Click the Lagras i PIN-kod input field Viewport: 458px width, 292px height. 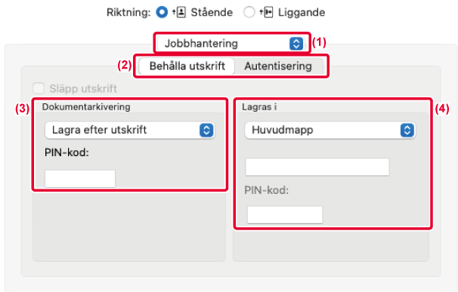[x=285, y=215]
